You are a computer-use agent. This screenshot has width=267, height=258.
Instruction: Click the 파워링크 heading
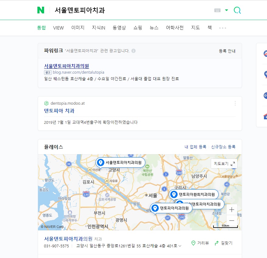(54, 51)
